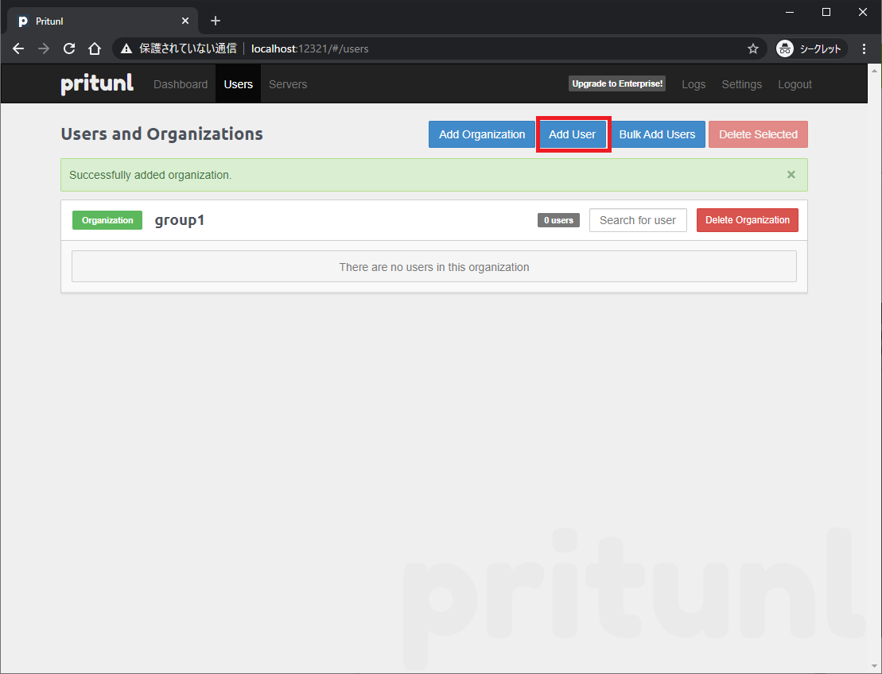Click the browser address bar URL
Viewport: 882px width, 674px height.
tap(310, 49)
